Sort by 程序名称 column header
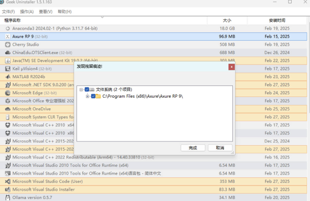Image resolution: width=310 pixels, height=201 pixels. click(104, 20)
